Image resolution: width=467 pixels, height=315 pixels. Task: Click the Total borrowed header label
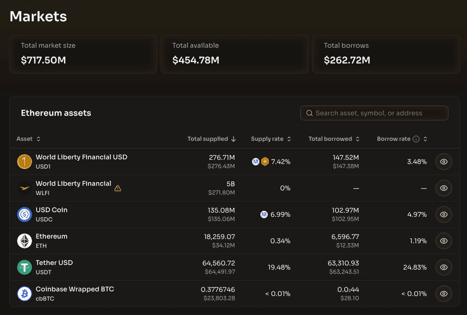pos(330,139)
